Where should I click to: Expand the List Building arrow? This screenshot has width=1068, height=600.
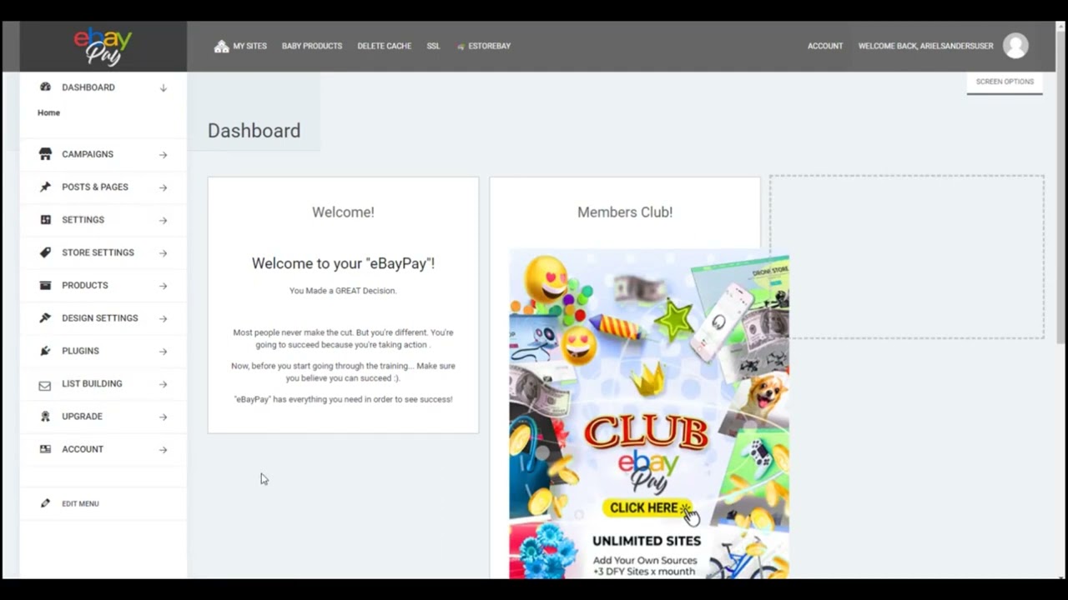click(164, 384)
